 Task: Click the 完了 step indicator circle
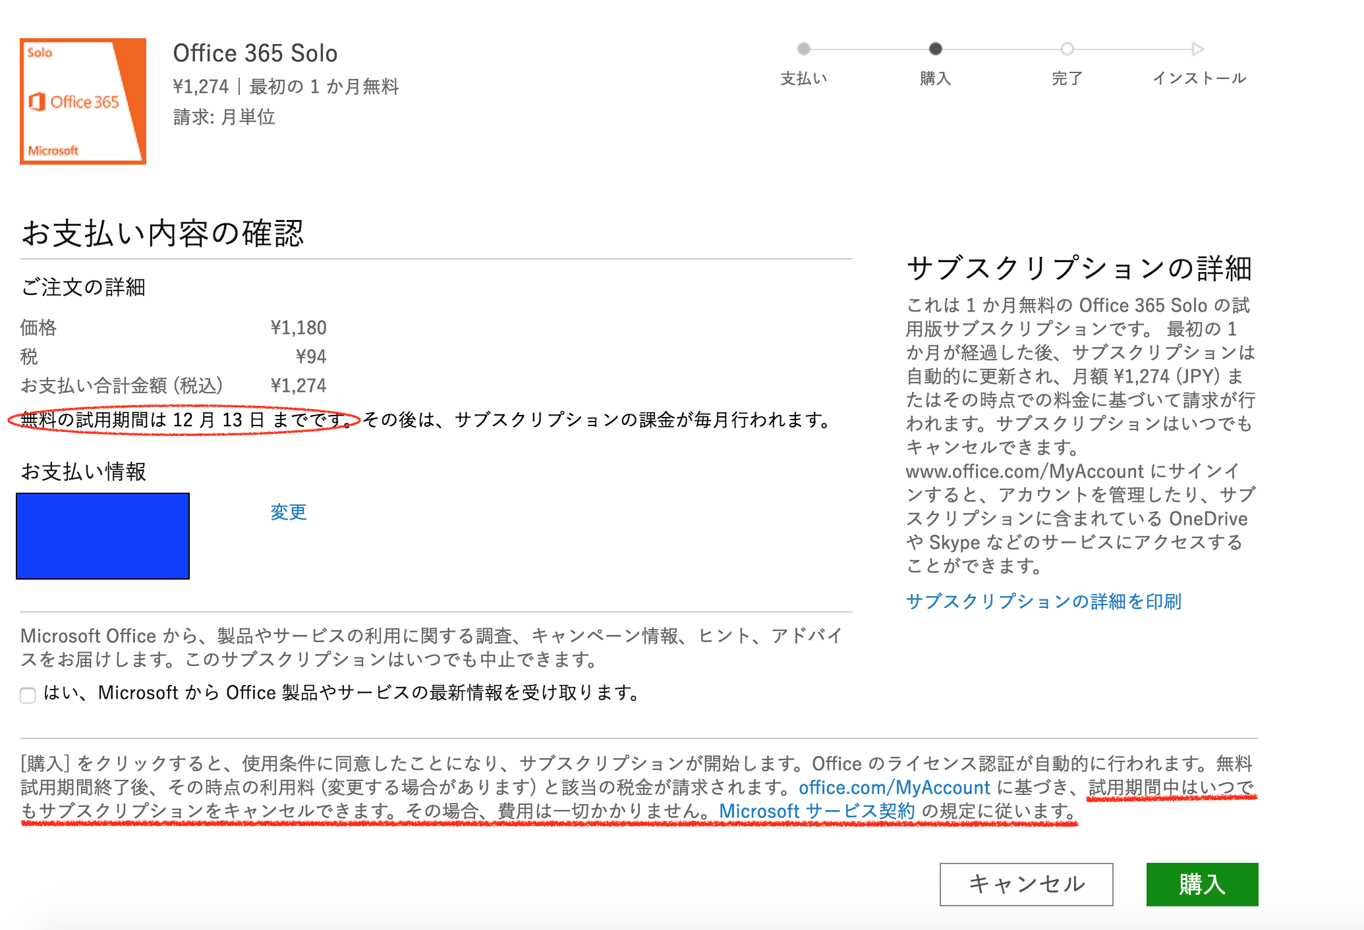[1067, 49]
